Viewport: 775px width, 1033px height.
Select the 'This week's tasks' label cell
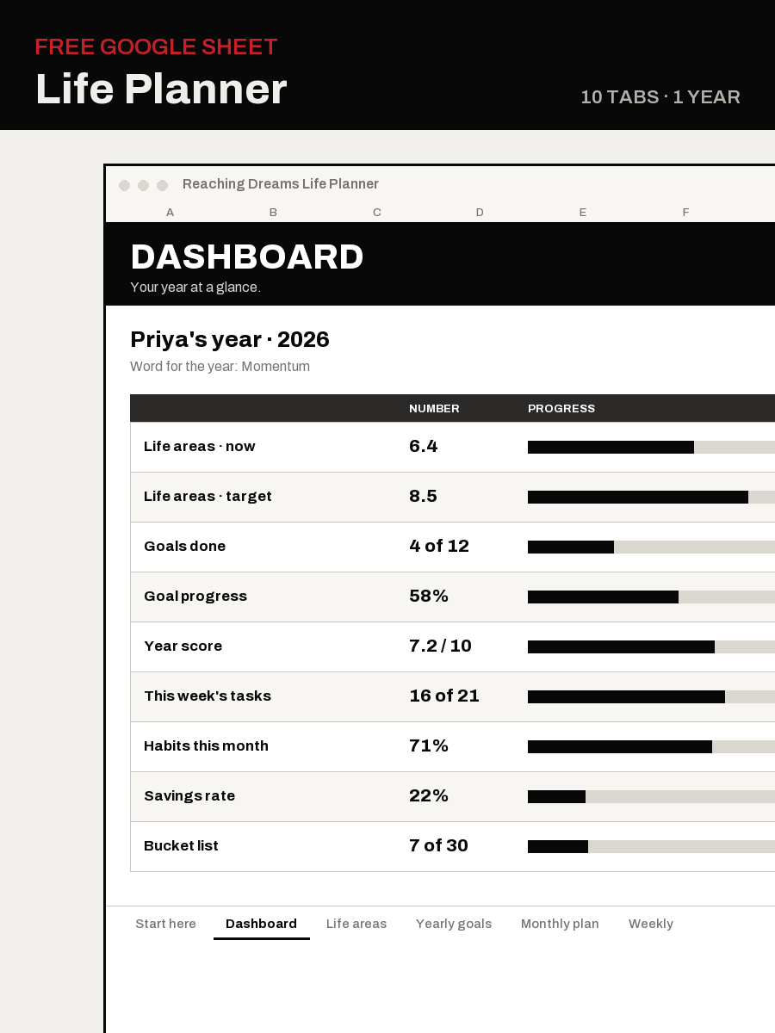point(208,696)
